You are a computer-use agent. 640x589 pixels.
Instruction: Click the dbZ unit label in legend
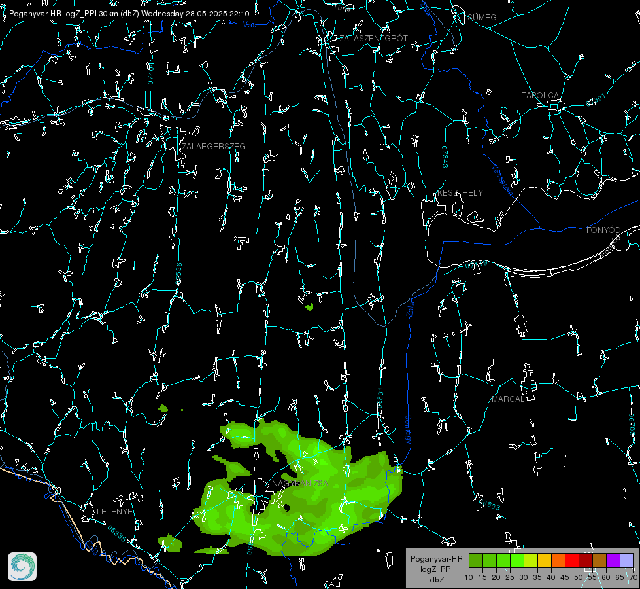point(437,580)
